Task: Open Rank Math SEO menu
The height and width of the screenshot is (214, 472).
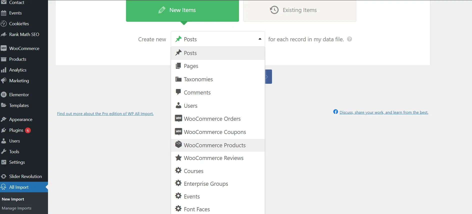Action: (24, 34)
